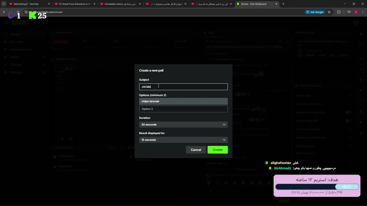Open the browser extensions puzzle icon
Image resolution: width=367 pixels, height=206 pixels.
339,12
